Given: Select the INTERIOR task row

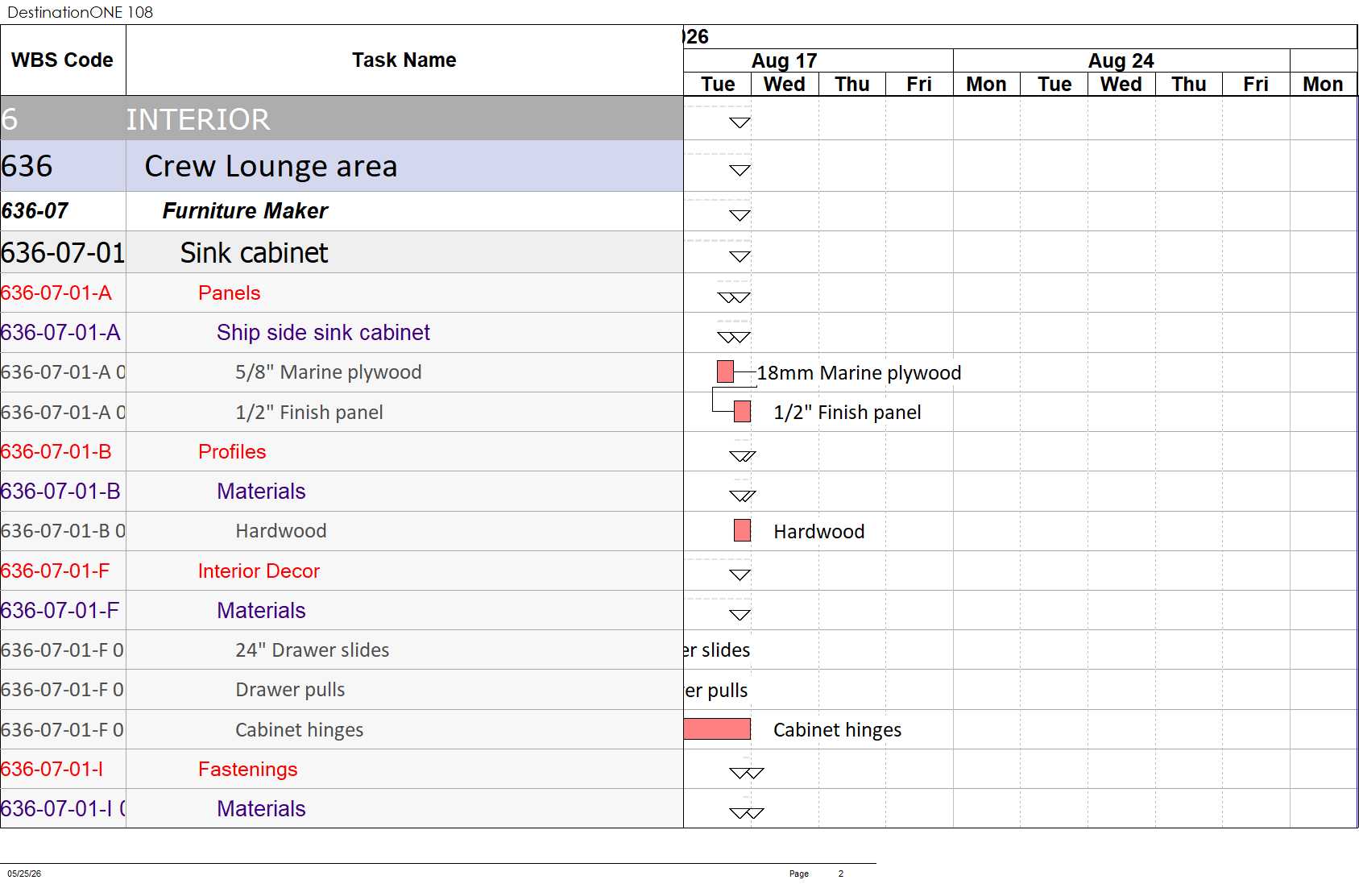Looking at the screenshot, I should pos(342,118).
